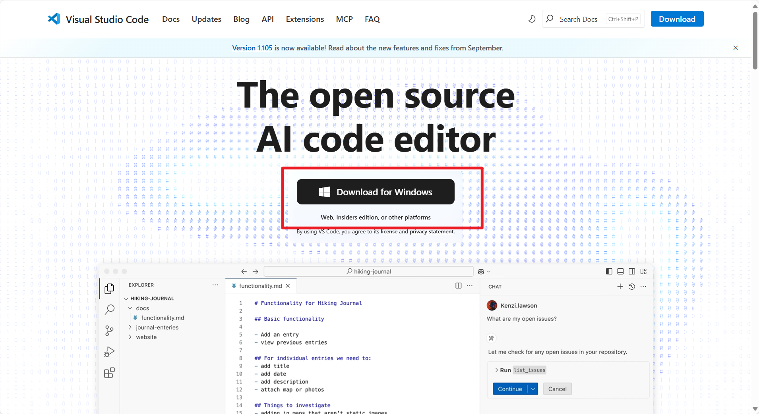Toggle dark theme moon icon

pos(532,19)
